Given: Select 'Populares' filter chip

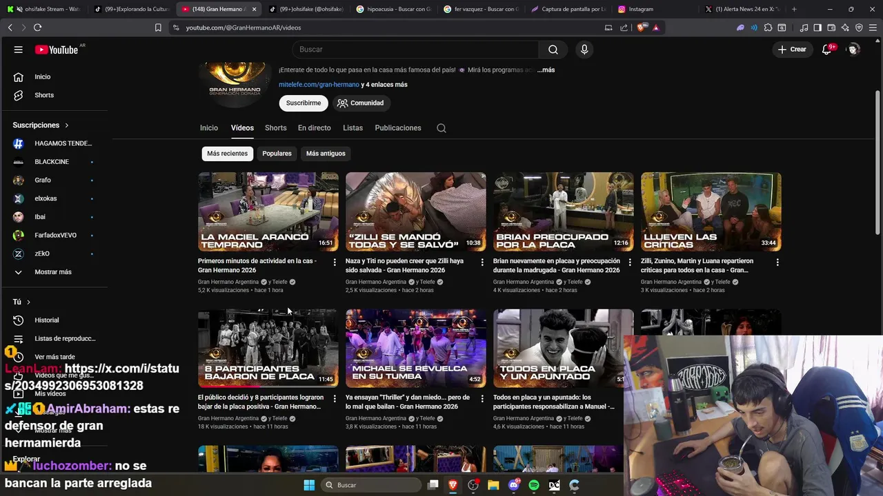Looking at the screenshot, I should click(277, 154).
